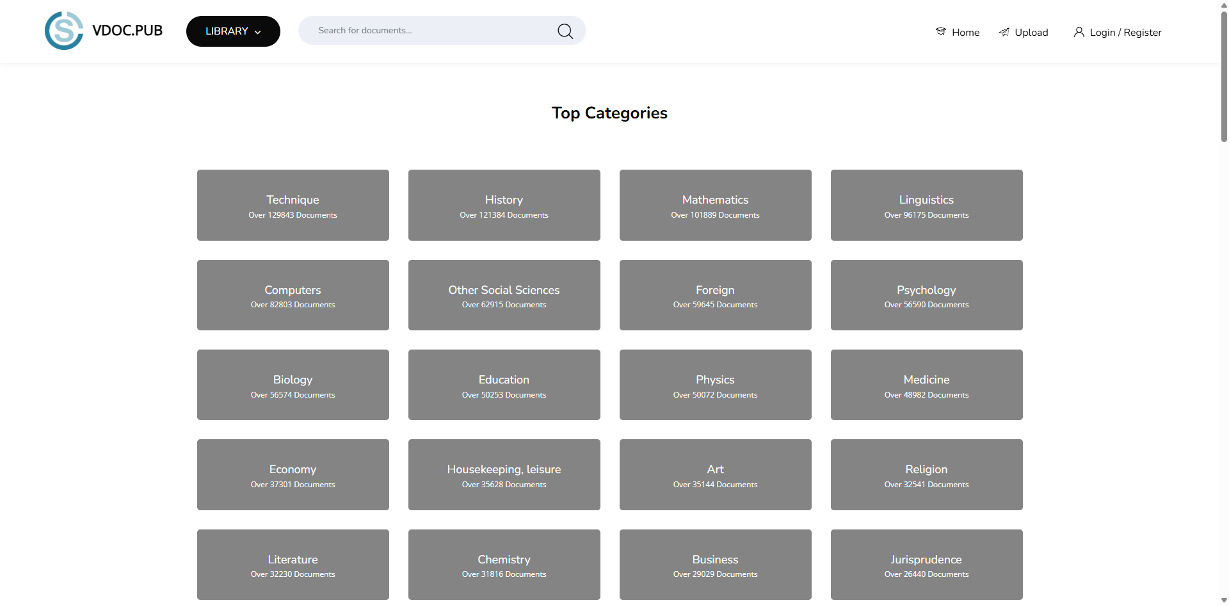The width and height of the screenshot is (1229, 605).
Task: Open the Login / Register link
Action: 1125,33
